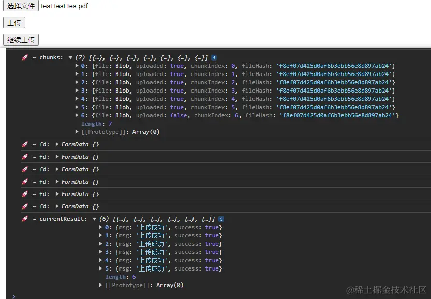431x299 pixels.
Task: Click the rocket icon on the first fd line
Action: (25, 144)
